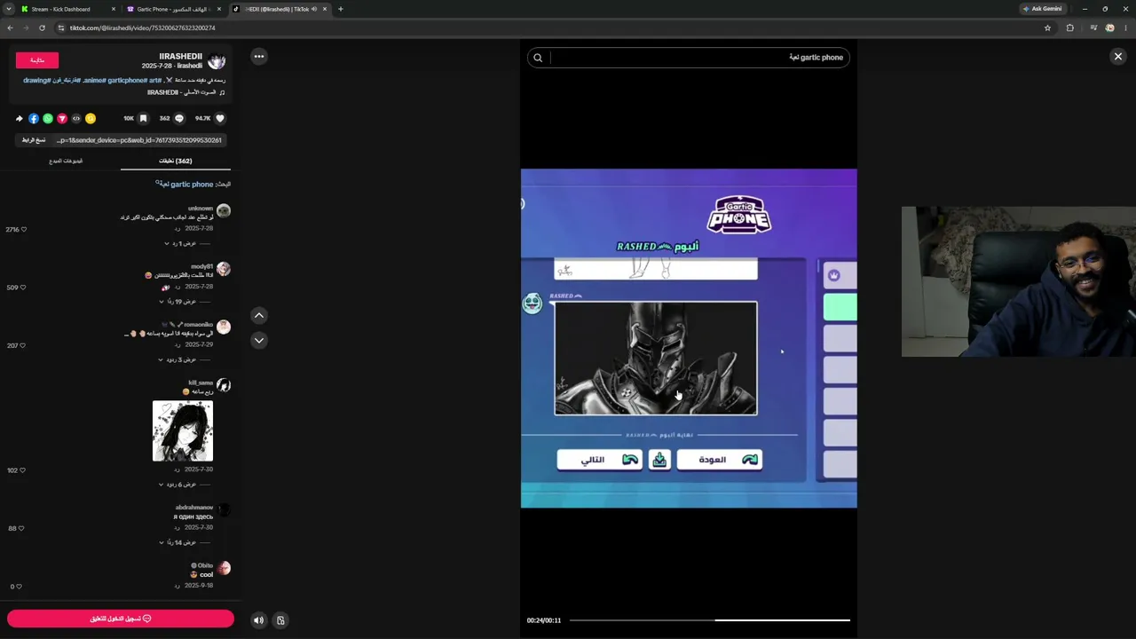Image resolution: width=1136 pixels, height=639 pixels.
Task: Open the #drawing hashtag link
Action: 37,80
